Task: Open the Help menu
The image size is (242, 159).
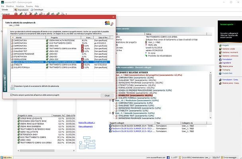Action: [37, 6]
